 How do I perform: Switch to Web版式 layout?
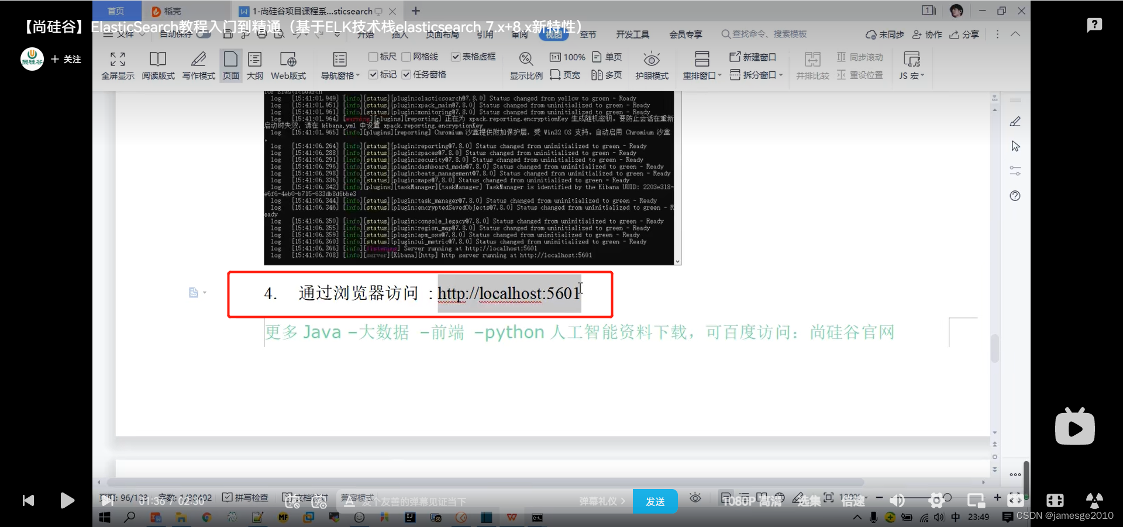click(x=288, y=65)
